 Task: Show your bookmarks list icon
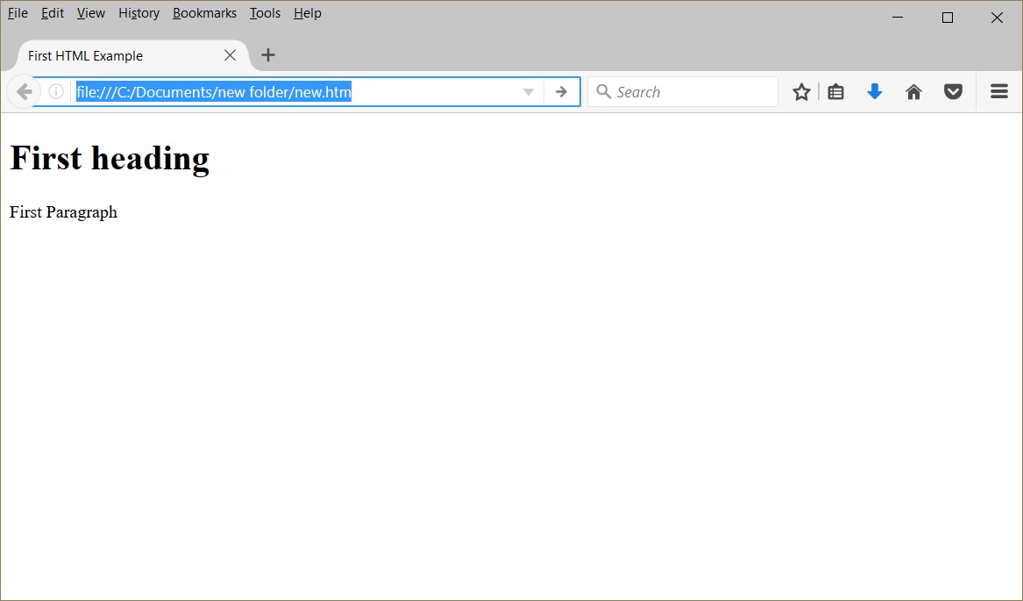[836, 92]
